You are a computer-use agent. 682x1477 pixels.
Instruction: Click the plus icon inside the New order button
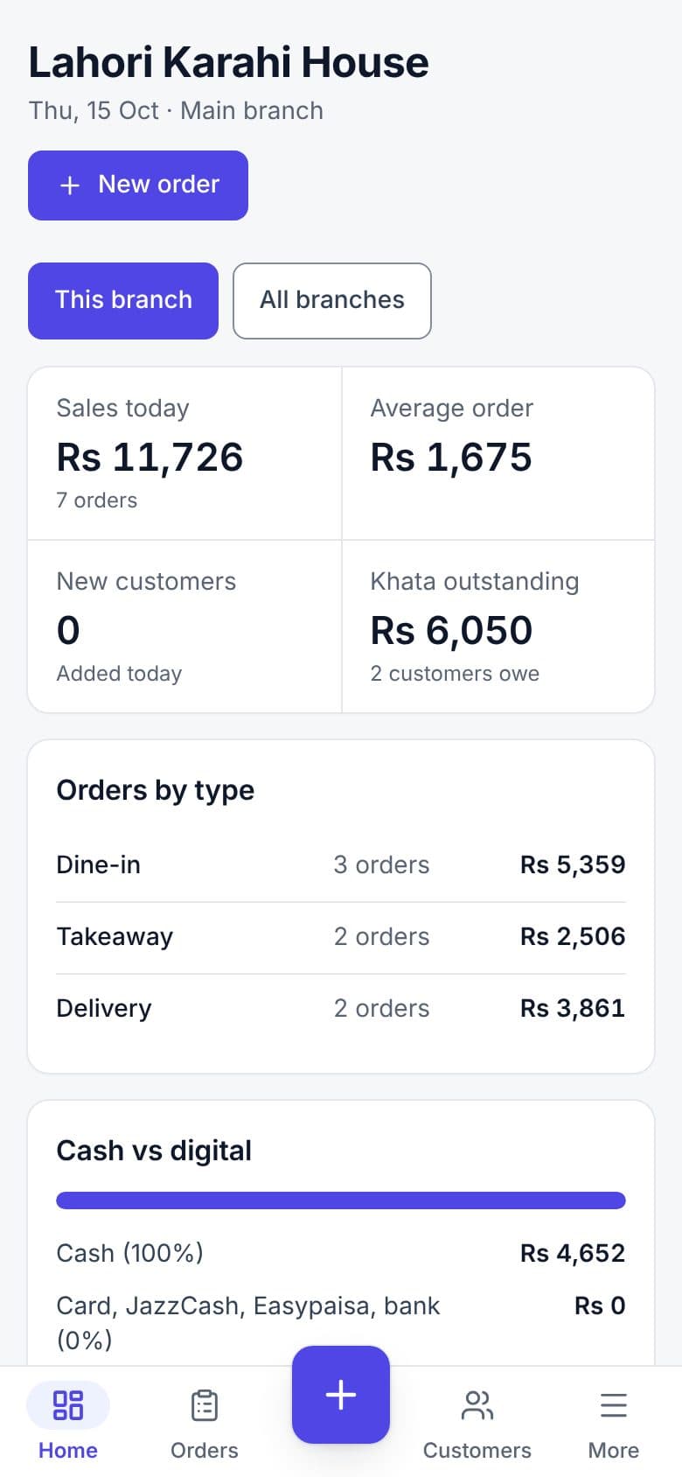coord(70,185)
